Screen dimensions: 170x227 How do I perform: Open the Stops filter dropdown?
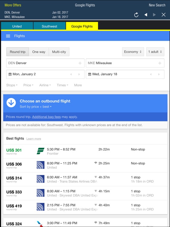12,85
